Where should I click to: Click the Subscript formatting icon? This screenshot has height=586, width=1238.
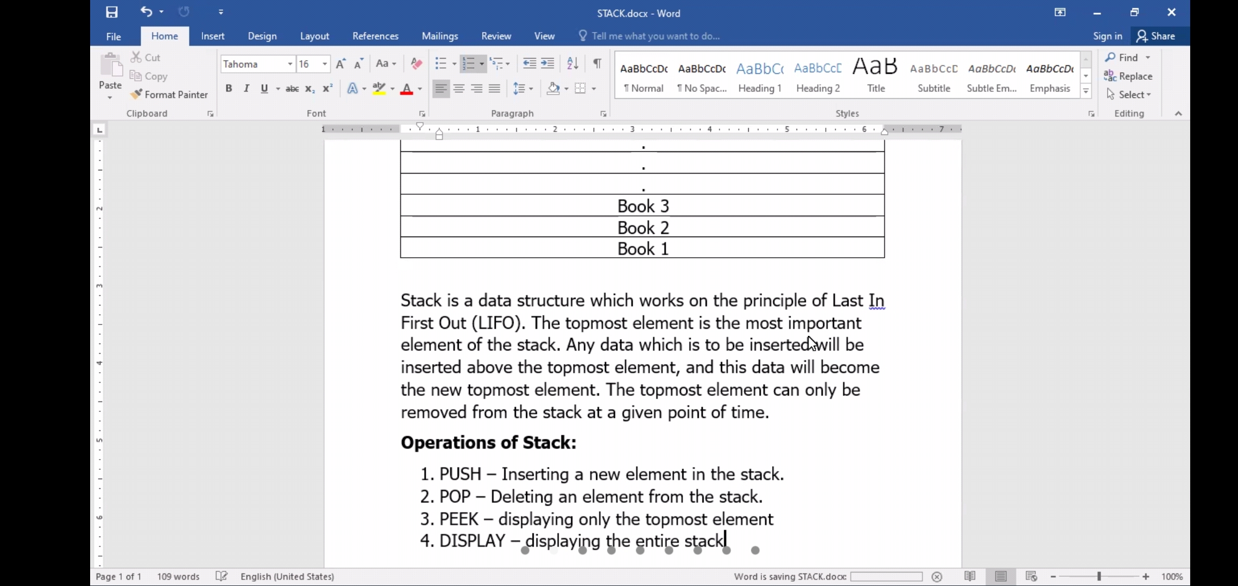click(x=309, y=89)
